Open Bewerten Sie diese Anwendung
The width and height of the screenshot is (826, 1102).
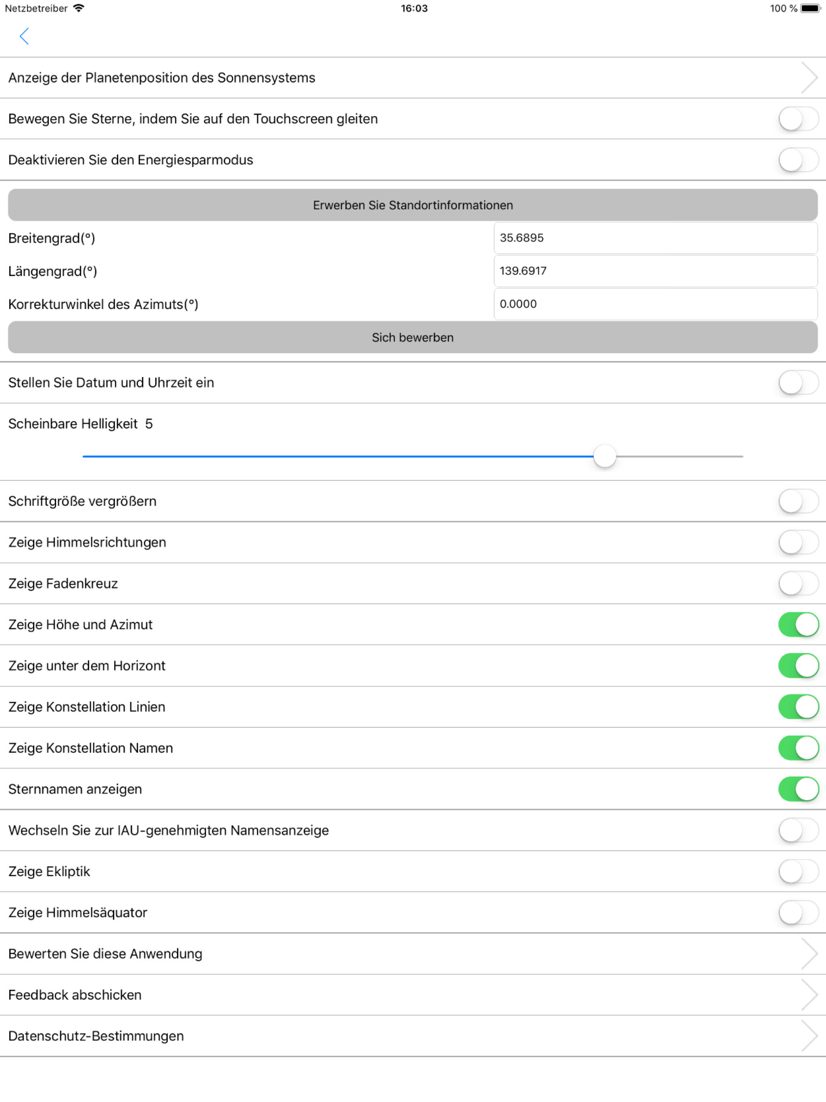point(413,954)
